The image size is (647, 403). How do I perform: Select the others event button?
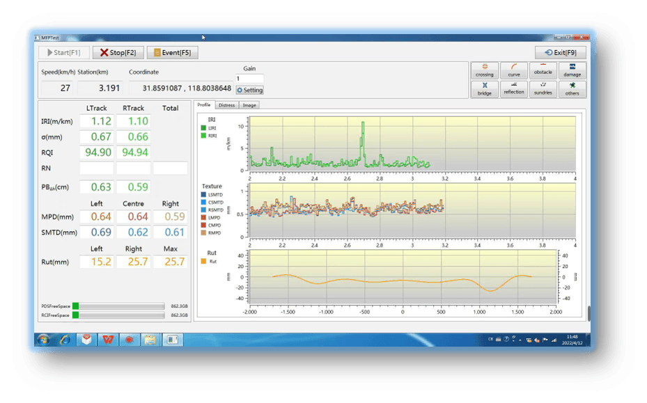tap(572, 89)
